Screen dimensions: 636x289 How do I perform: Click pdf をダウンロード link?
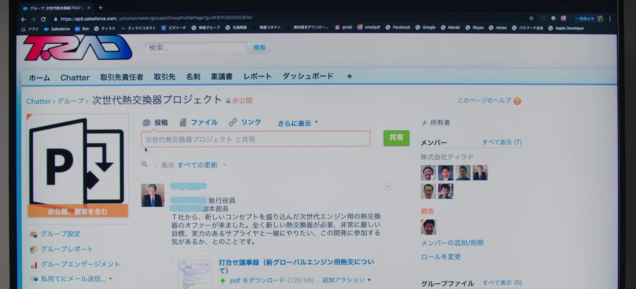click(257, 280)
